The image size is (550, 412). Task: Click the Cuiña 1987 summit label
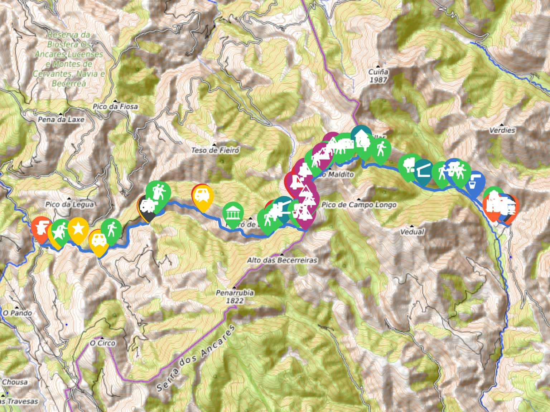(378, 75)
